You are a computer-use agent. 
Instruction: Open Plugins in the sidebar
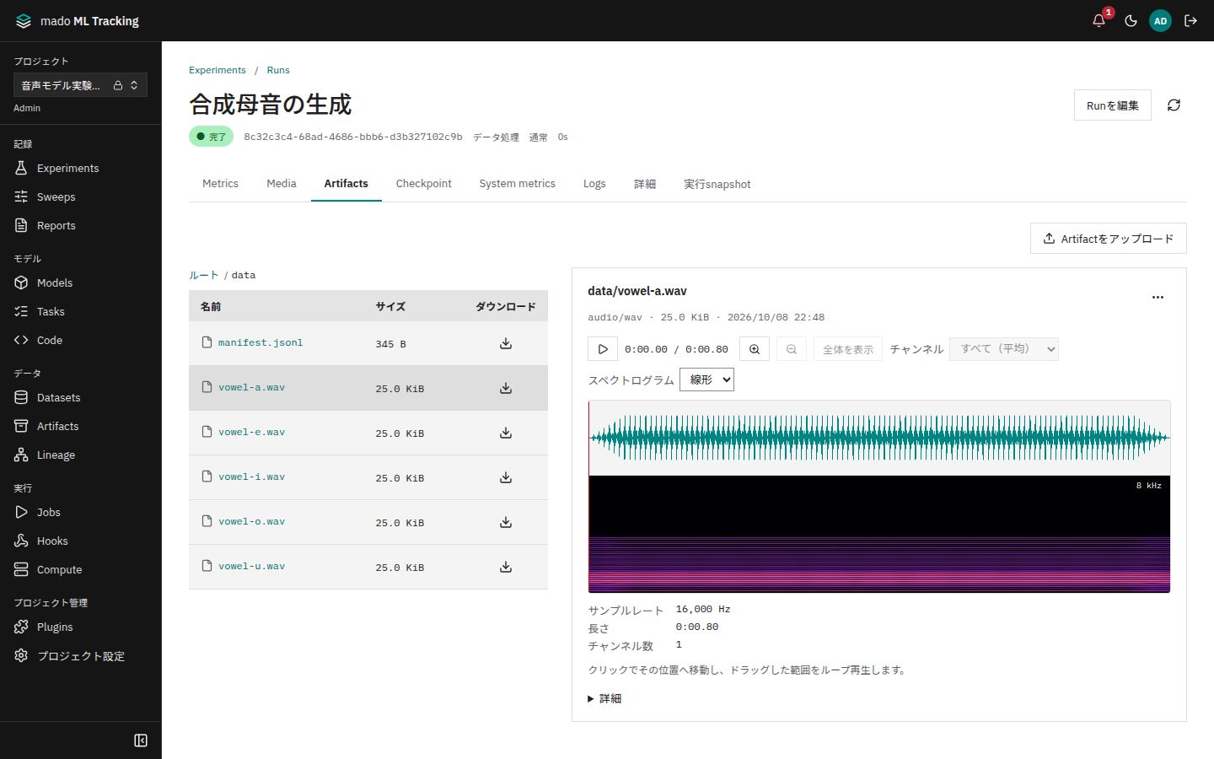coord(81,627)
